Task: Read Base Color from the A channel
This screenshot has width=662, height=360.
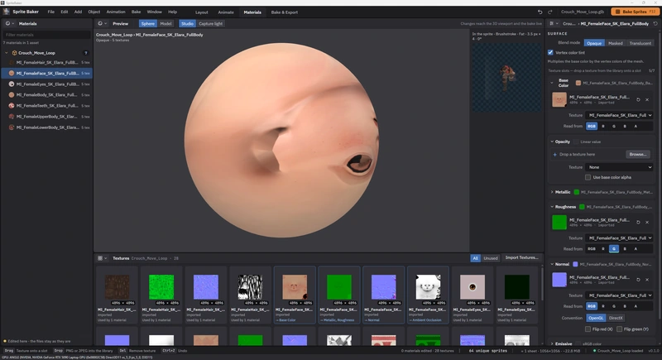Action: pos(636,126)
